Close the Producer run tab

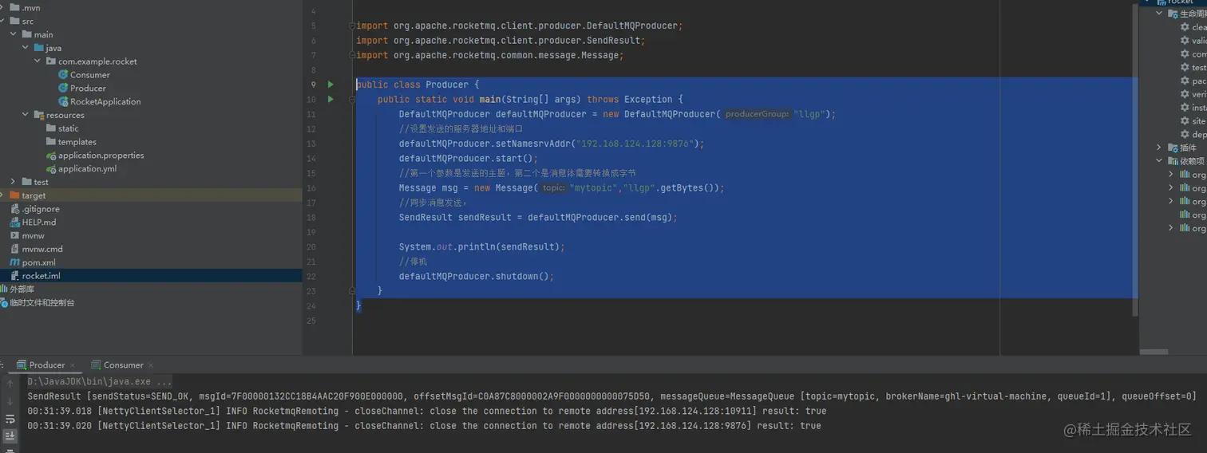pyautogui.click(x=73, y=365)
